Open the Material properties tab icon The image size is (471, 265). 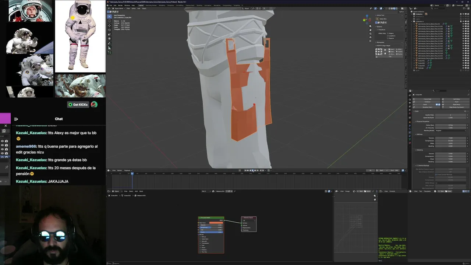click(x=410, y=143)
